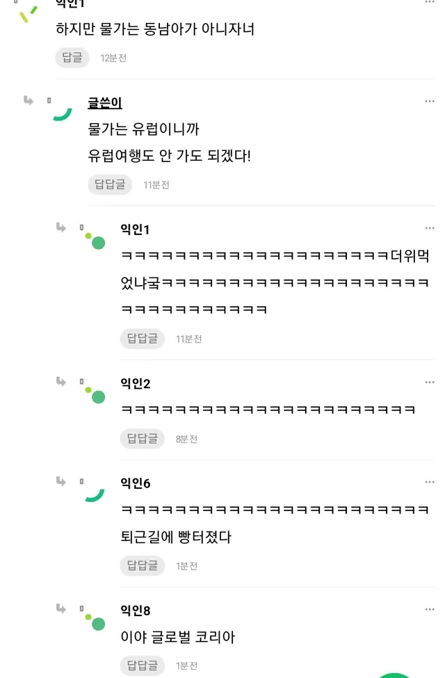Open the 익인2 username

coord(136,383)
